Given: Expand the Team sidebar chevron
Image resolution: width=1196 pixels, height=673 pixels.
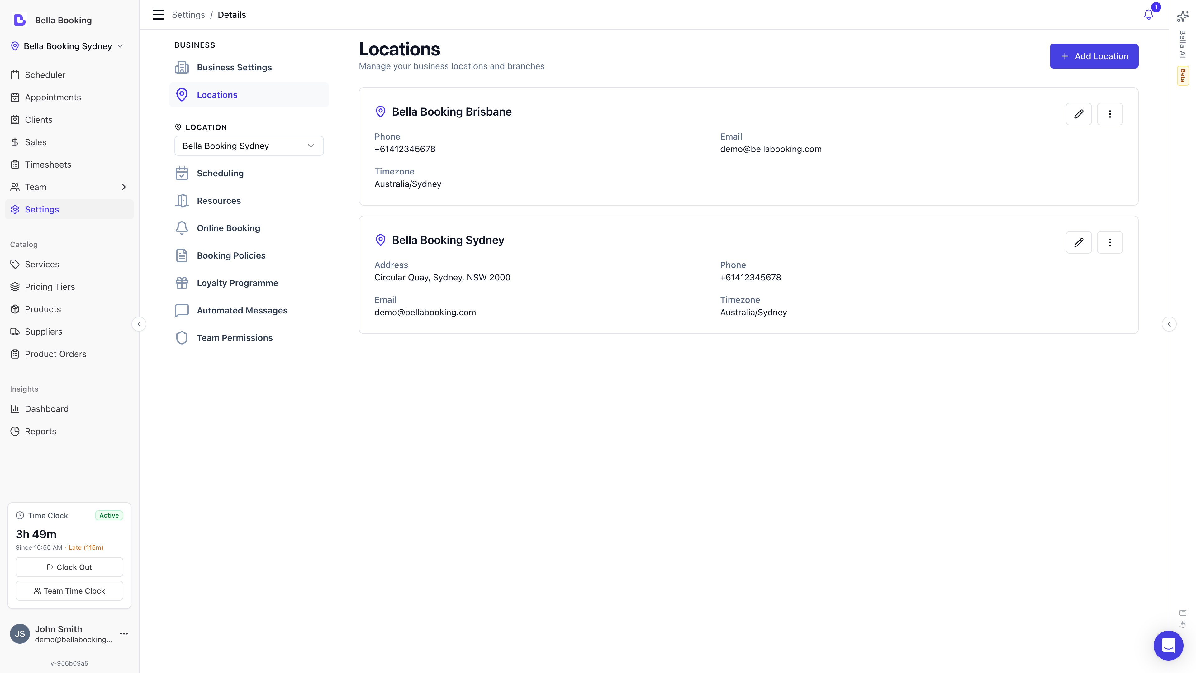Looking at the screenshot, I should 124,187.
